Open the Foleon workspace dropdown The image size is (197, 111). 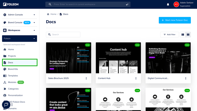[19, 38]
